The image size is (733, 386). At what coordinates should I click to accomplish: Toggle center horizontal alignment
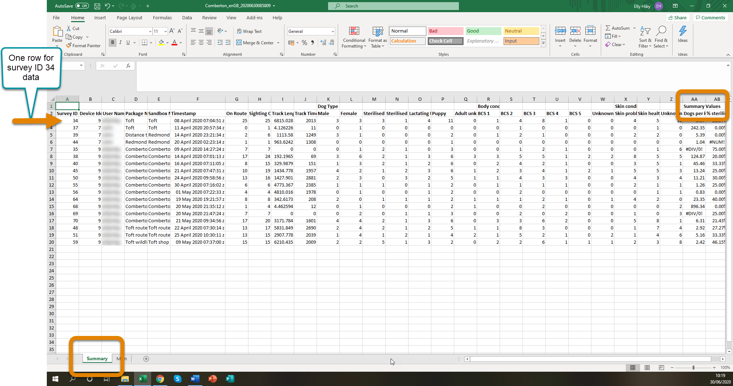201,43
